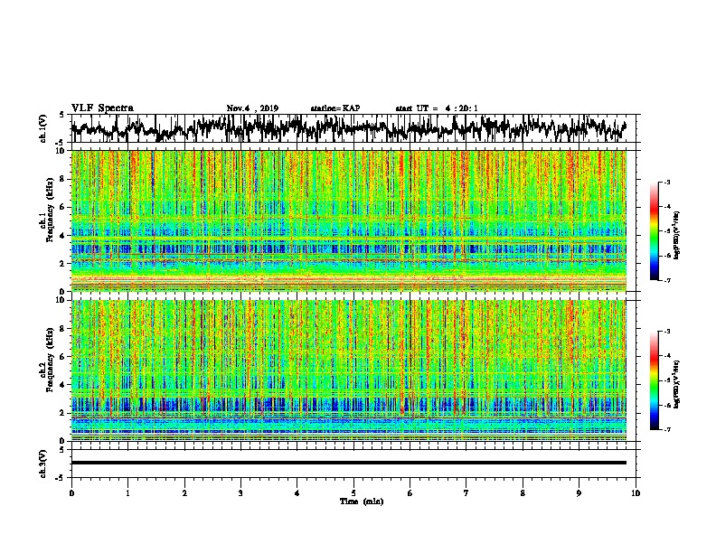Screen dimensions: 716x553
Task: Click the "-3" tick on ch.1 colorbar
Action: click(666, 182)
